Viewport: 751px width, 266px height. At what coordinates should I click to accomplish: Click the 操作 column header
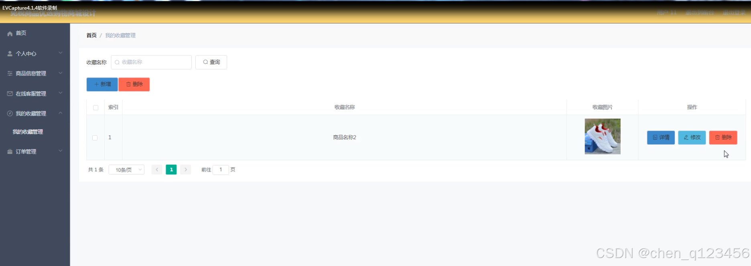coord(692,107)
